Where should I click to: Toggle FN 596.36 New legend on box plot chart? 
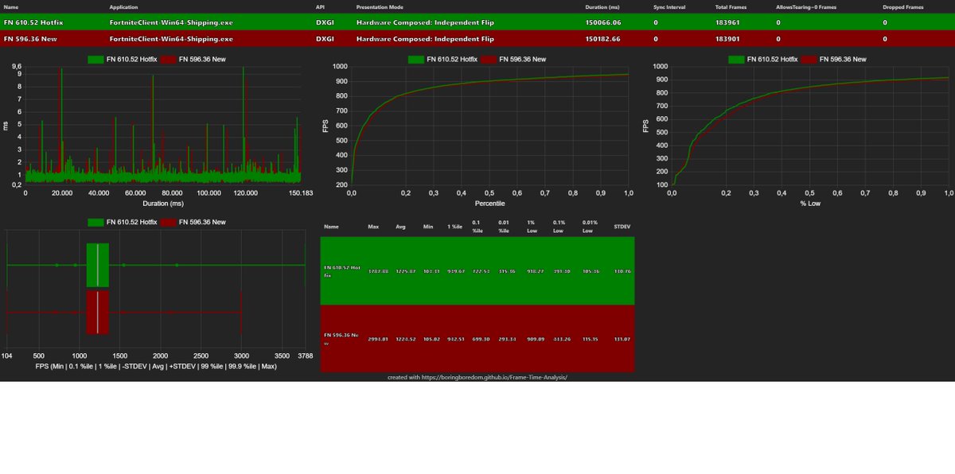tap(193, 222)
